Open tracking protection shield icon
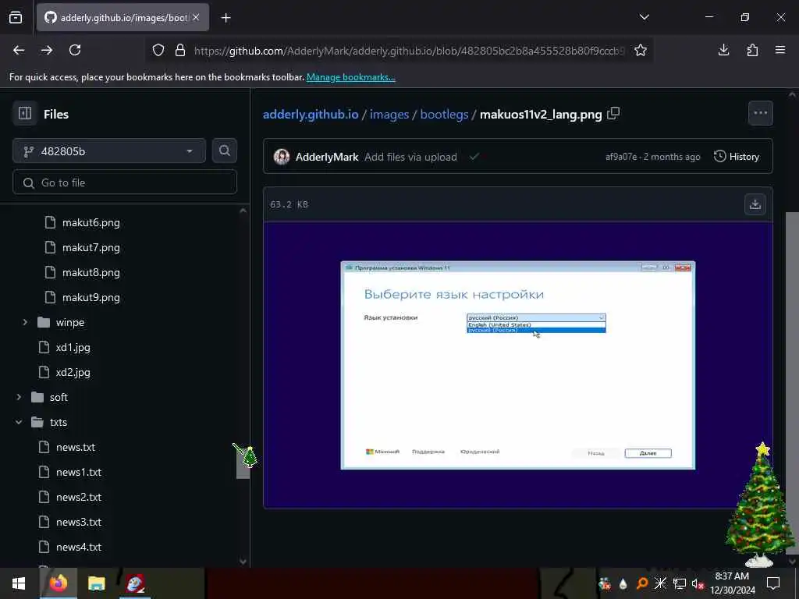This screenshot has width=799, height=599. [158, 51]
